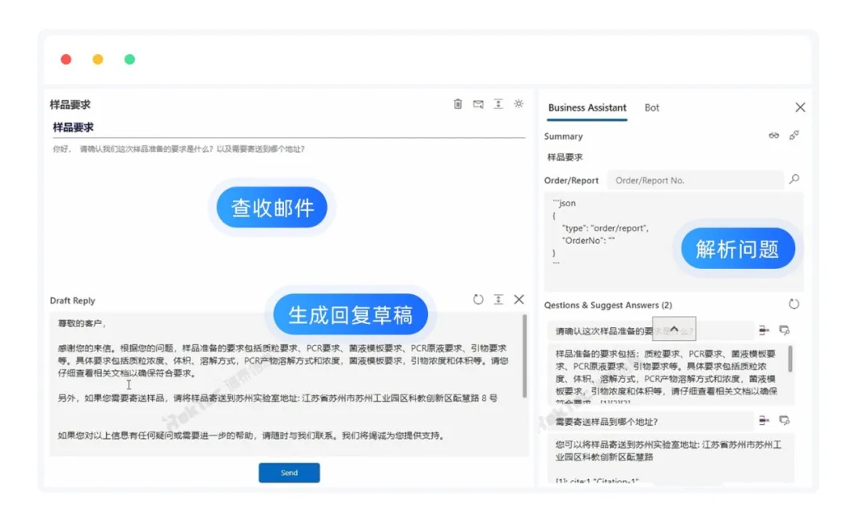Collapse the first question using the chevron arrow

[x=674, y=329]
